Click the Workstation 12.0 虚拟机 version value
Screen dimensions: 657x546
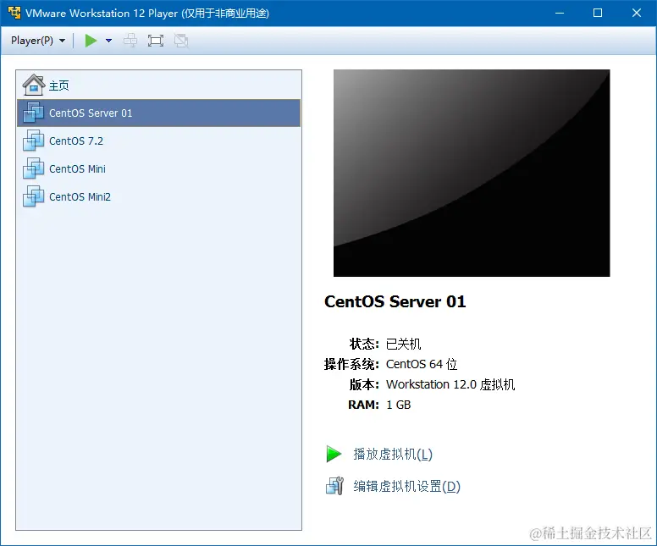click(x=450, y=384)
